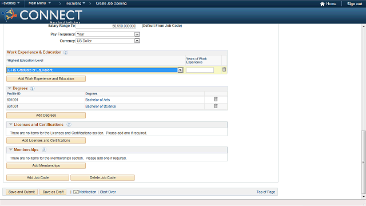Open help icon next to Degrees
The width and height of the screenshot is (366, 206).
33,89
